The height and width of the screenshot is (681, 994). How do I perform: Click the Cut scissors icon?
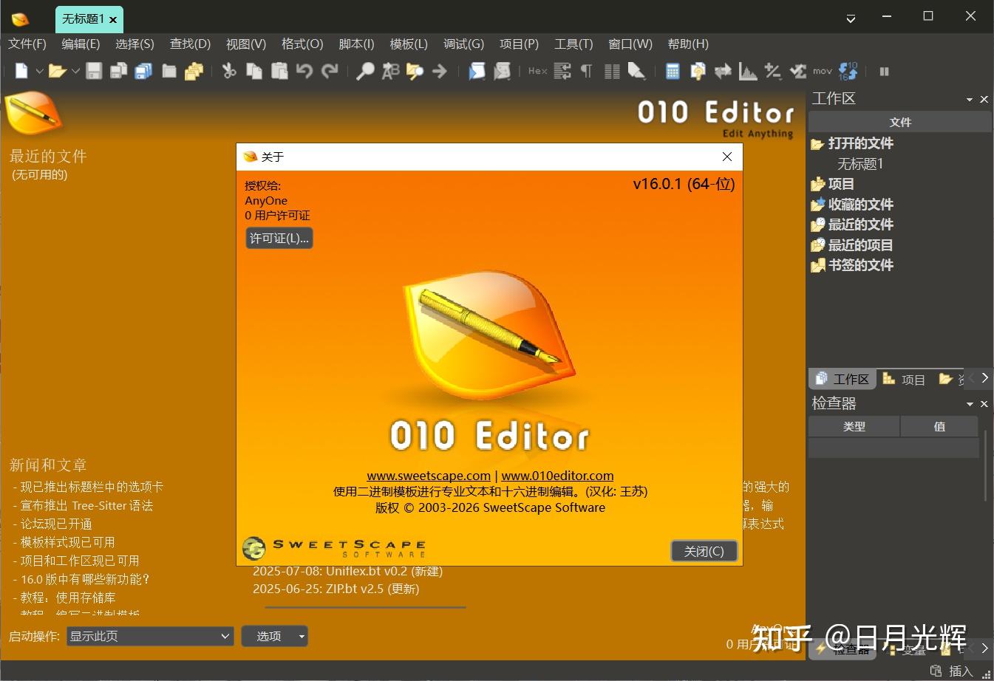[229, 71]
